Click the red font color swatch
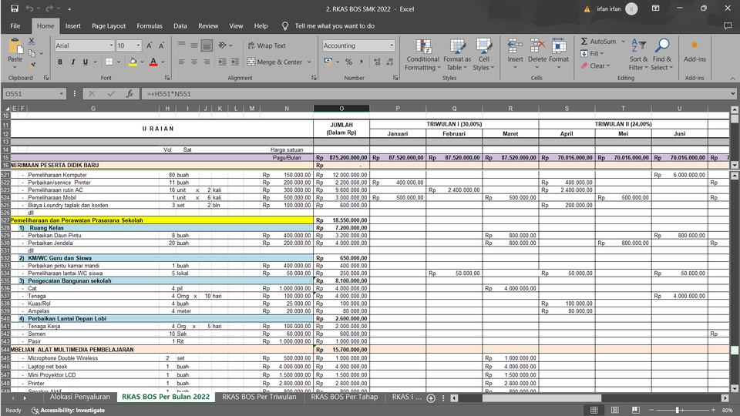740x416 pixels. [x=153, y=62]
